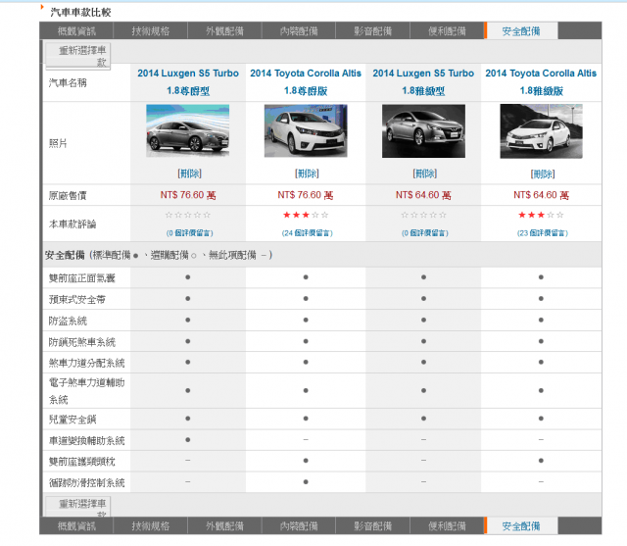Open first 0 個評價留言 reviews link
The width and height of the screenshot is (627, 546).
coord(189,232)
